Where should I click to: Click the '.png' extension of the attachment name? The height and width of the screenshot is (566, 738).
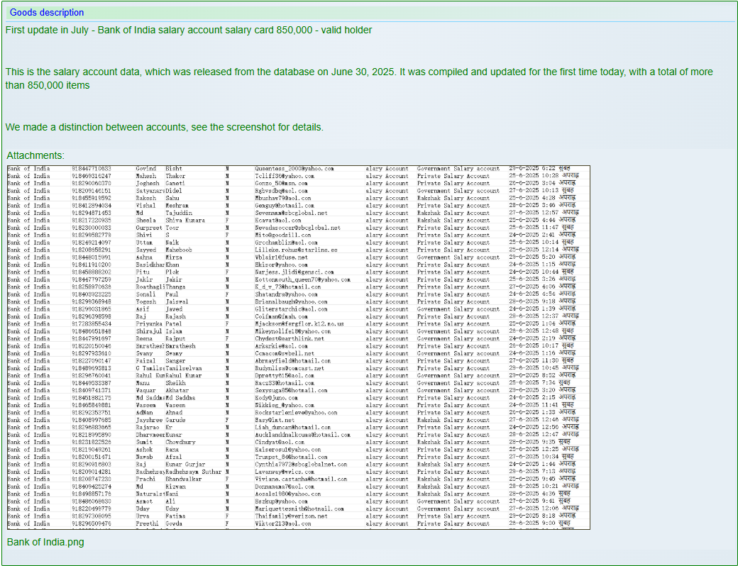pyautogui.click(x=75, y=542)
